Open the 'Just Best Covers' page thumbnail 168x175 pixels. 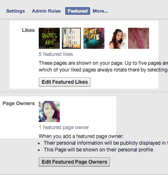71,38
